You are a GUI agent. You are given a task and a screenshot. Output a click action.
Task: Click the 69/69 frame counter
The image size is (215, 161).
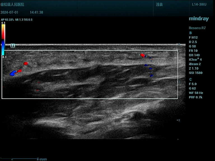click(43, 159)
